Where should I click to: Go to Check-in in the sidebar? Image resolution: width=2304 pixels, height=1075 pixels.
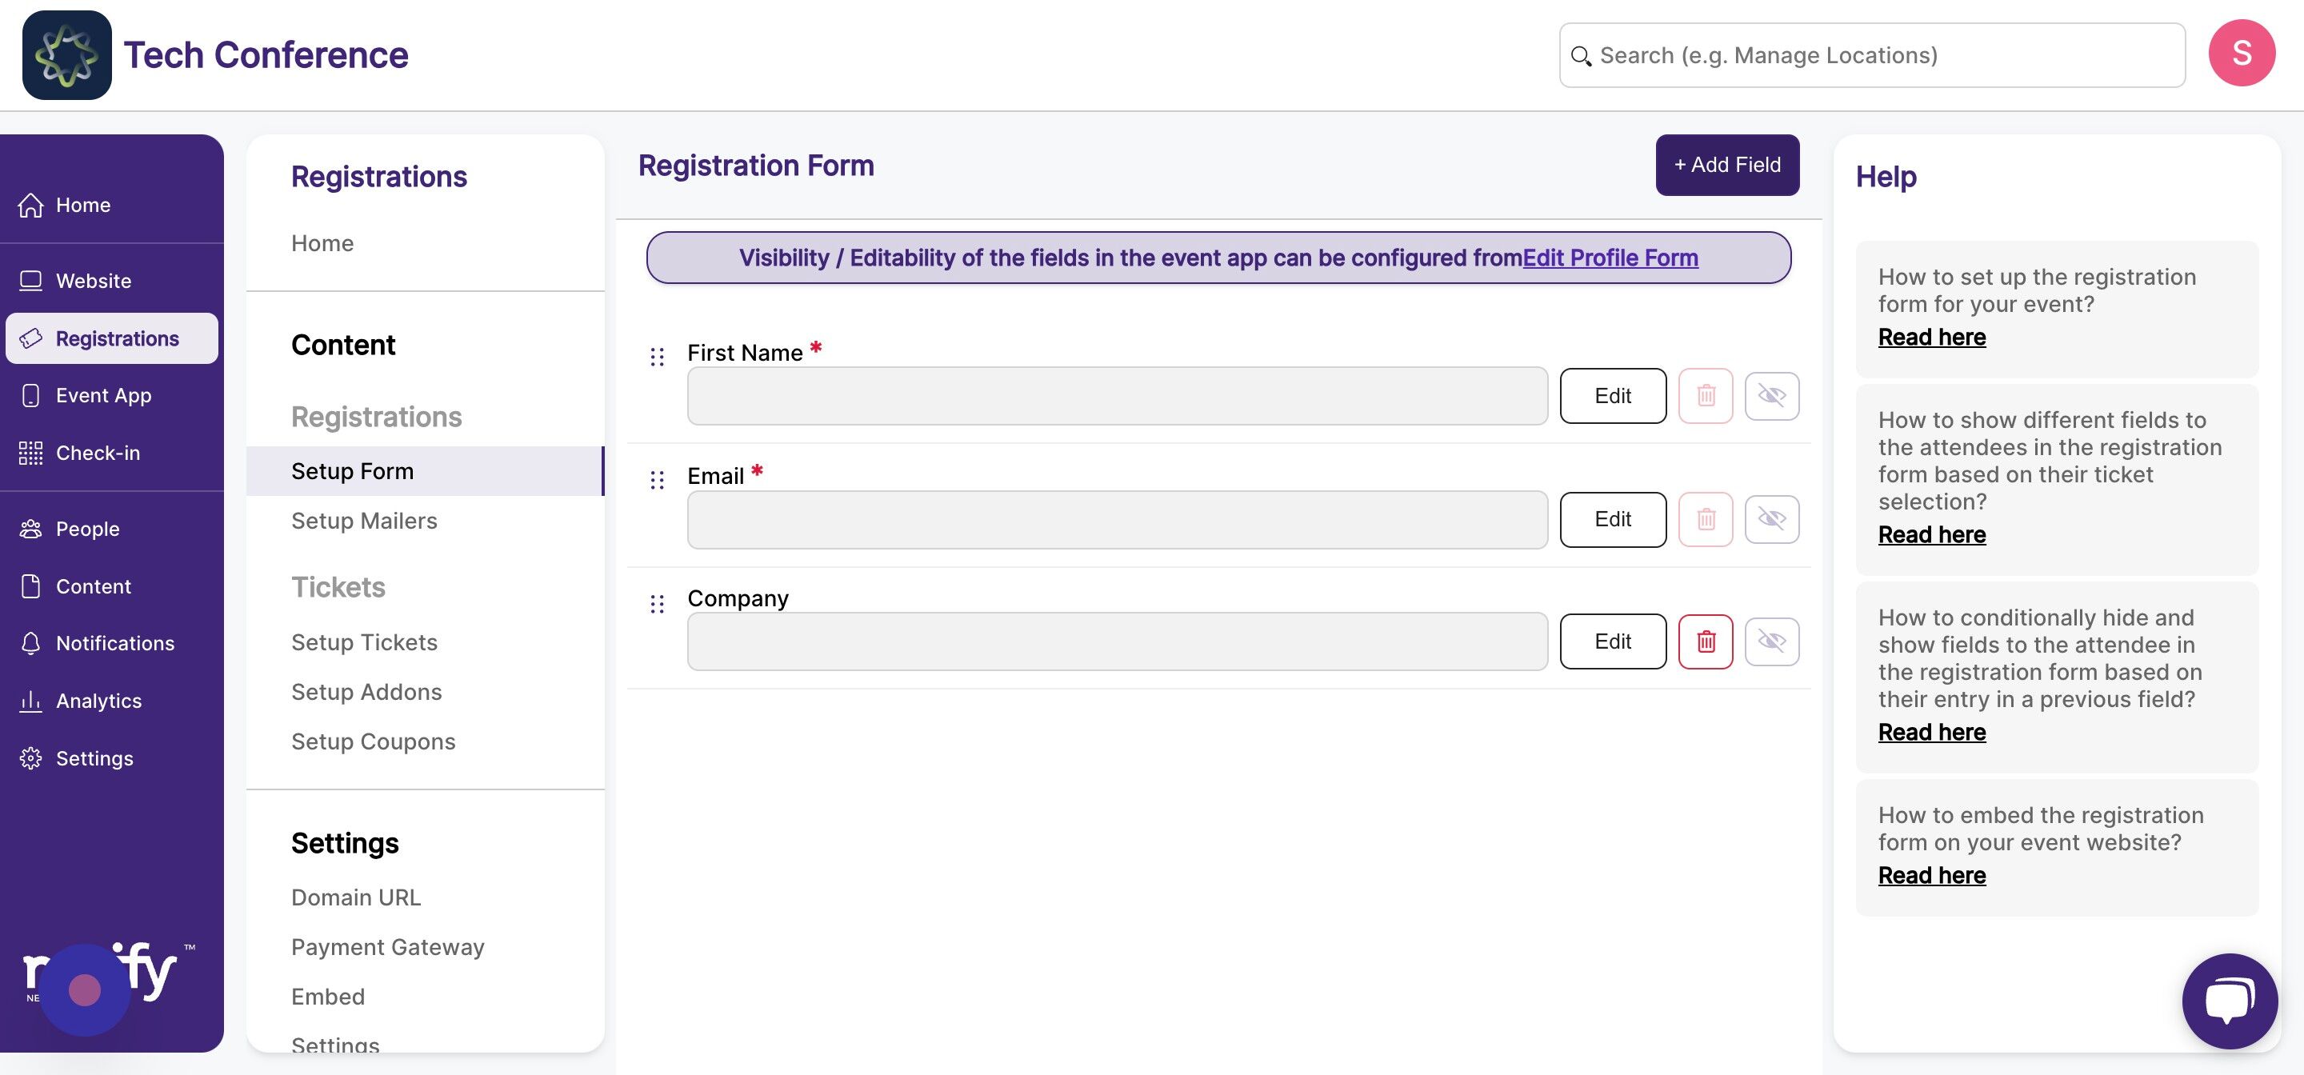point(98,453)
